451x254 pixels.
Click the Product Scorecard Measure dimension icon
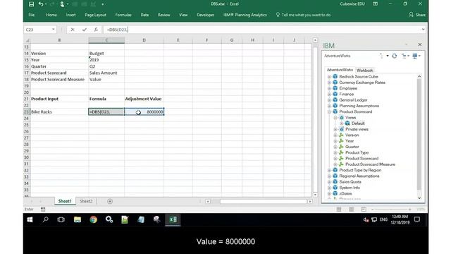point(341,164)
